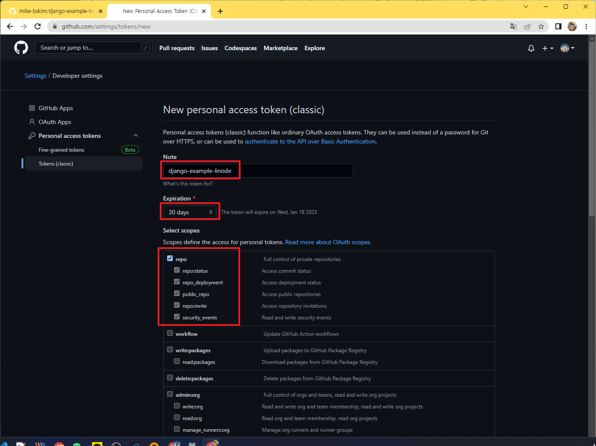The height and width of the screenshot is (446, 596).
Task: Click the site lock icon in address bar
Action: (55, 26)
